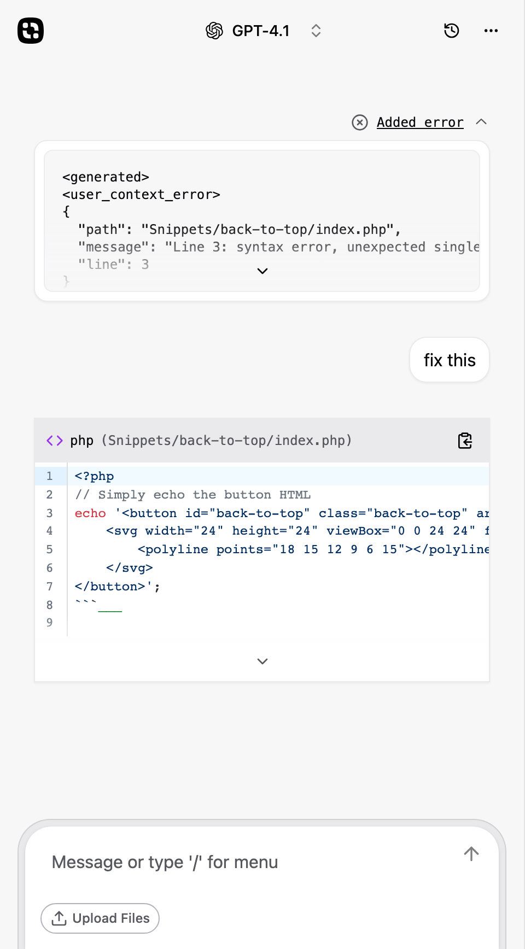Open the up-down chevrons beside the model name
The width and height of the screenshot is (525, 949).
click(x=316, y=31)
